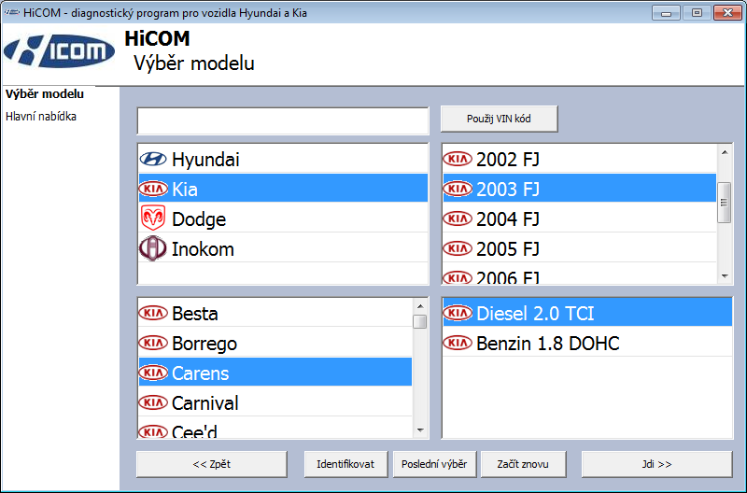
Task: Select model year 2002 FJ
Action: point(580,159)
